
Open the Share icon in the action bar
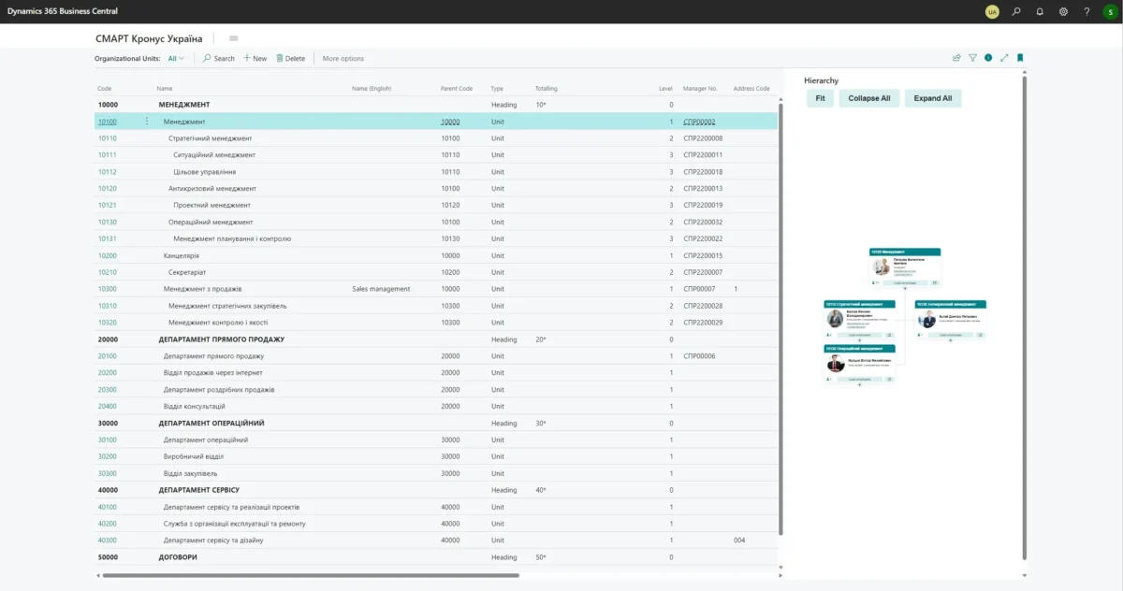pyautogui.click(x=956, y=58)
